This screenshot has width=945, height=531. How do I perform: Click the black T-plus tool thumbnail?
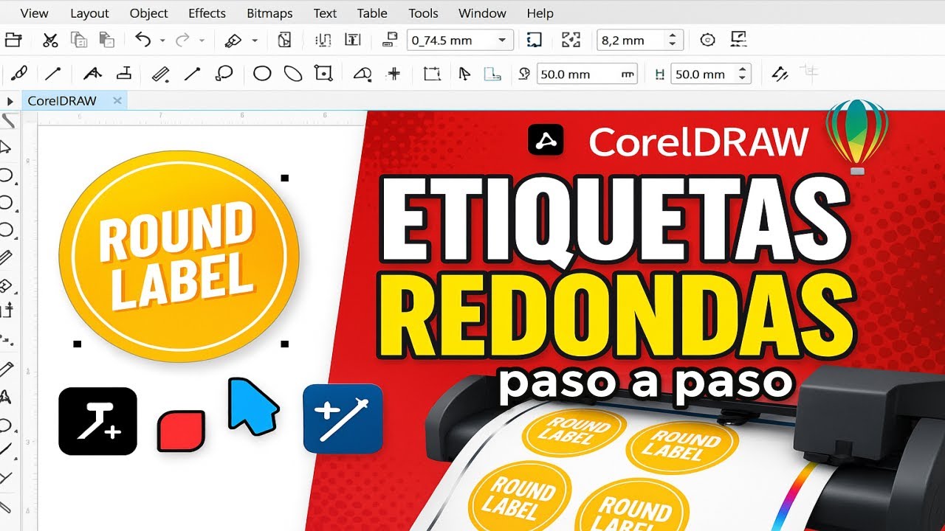tap(97, 420)
